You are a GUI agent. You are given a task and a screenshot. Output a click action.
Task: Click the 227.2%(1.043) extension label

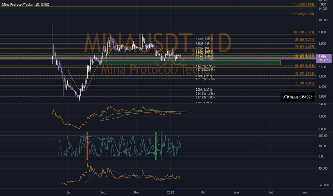point(205,98)
